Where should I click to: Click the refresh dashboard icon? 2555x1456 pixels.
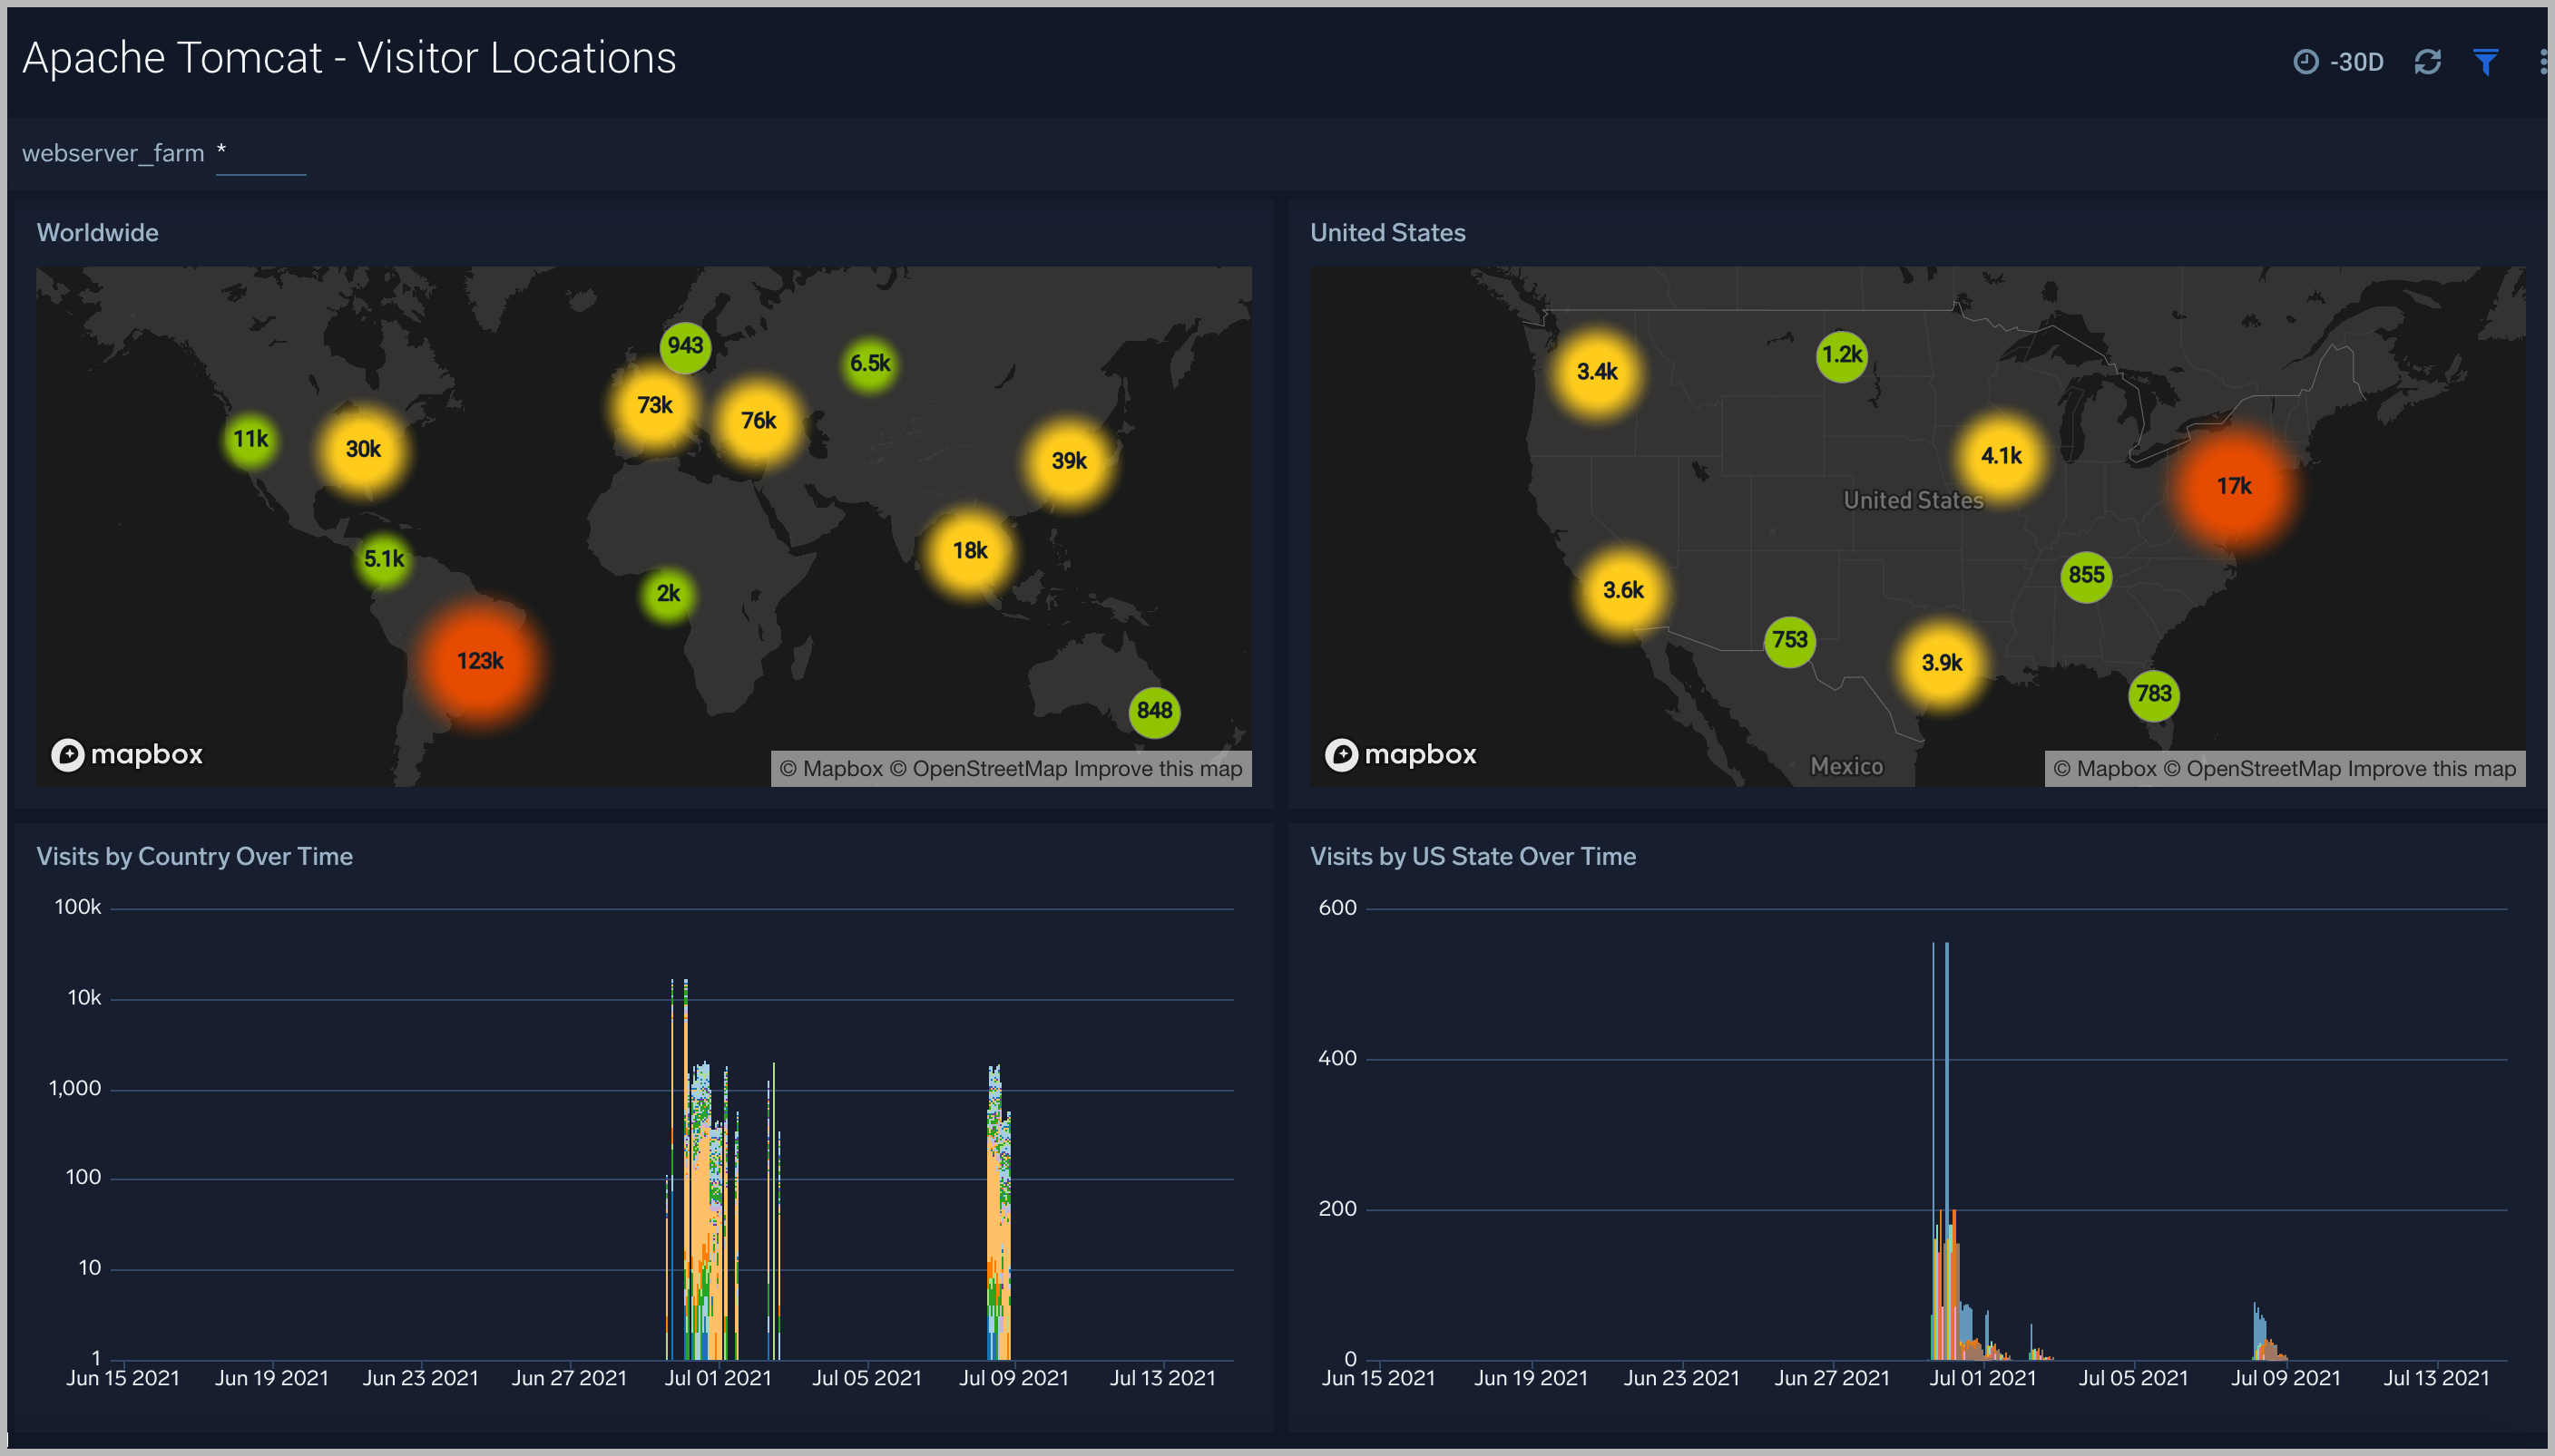(2427, 62)
